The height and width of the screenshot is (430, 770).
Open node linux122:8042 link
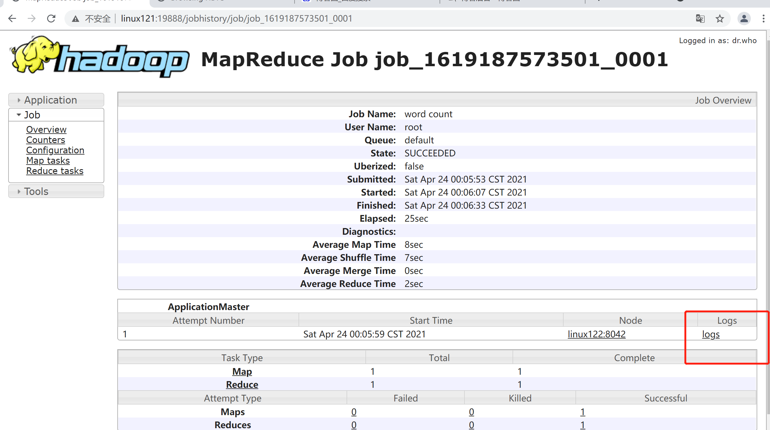click(596, 334)
